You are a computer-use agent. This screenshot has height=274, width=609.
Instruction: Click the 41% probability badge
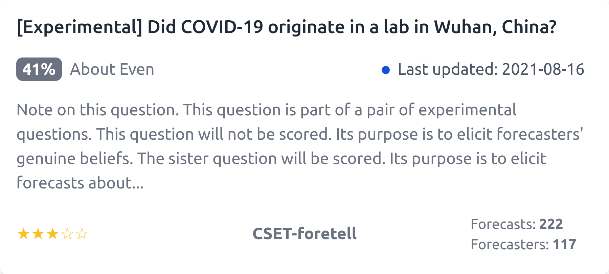point(39,69)
